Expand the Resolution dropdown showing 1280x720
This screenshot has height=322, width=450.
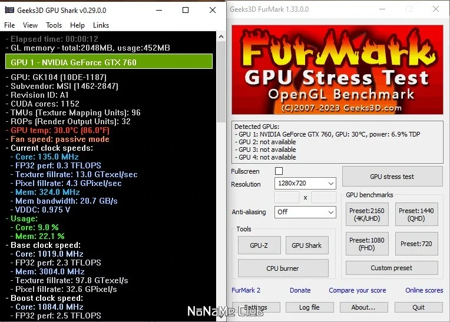(305, 184)
